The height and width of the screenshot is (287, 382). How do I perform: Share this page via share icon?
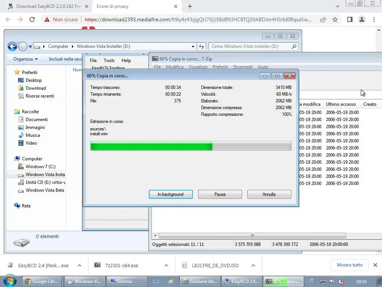click(x=323, y=19)
